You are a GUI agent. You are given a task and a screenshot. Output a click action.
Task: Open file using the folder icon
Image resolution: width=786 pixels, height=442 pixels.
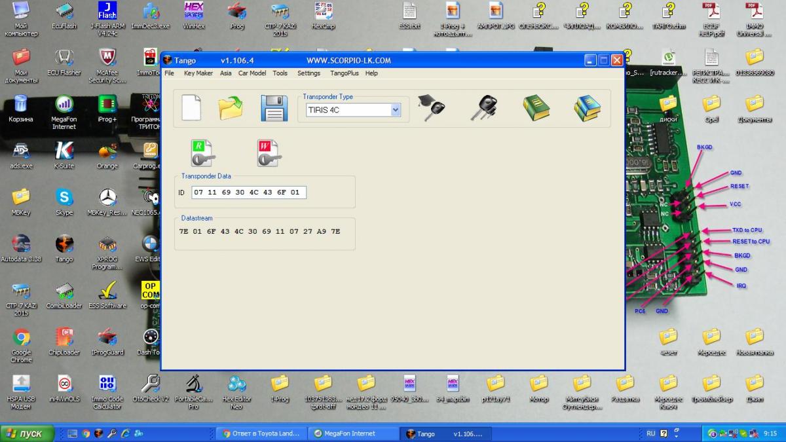click(231, 108)
